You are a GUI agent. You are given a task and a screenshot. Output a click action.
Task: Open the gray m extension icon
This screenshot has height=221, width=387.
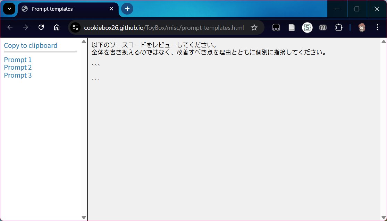coord(323,28)
